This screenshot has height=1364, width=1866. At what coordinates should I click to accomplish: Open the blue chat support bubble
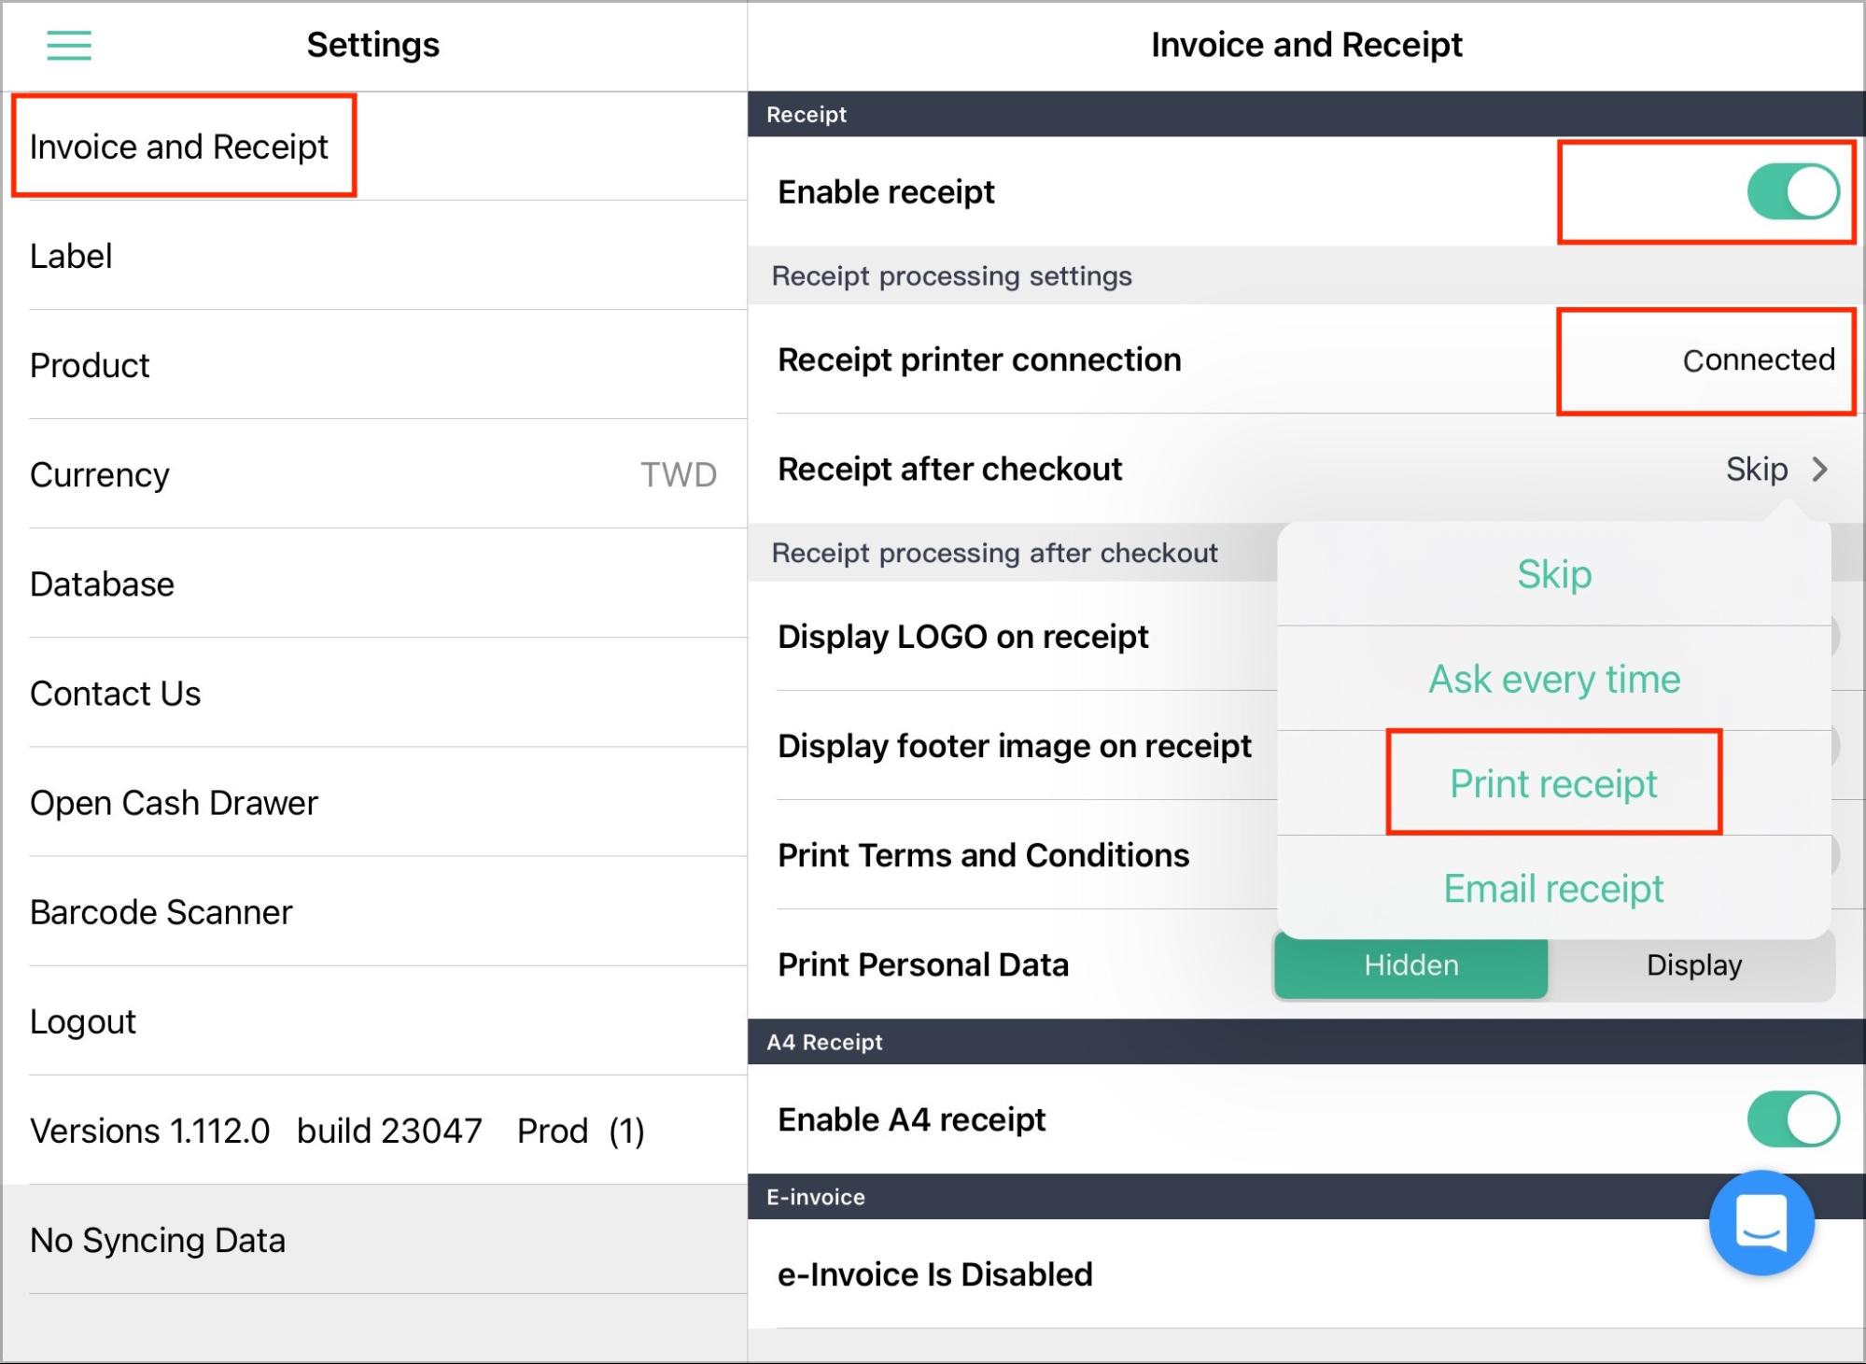(1761, 1222)
